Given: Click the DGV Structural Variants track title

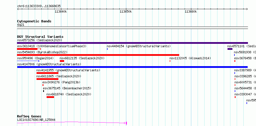Looking at the screenshot, I should [40, 37].
